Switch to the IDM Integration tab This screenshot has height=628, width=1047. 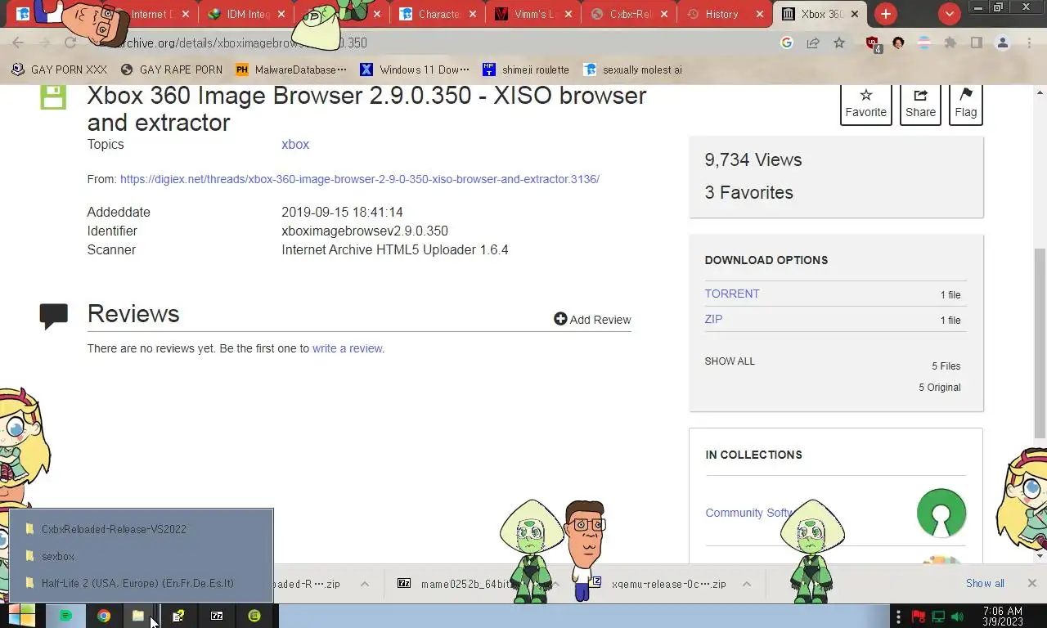click(x=246, y=14)
